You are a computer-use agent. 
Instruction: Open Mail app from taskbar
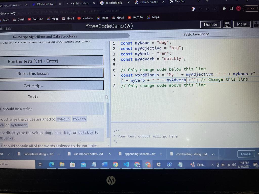[x=83, y=164]
